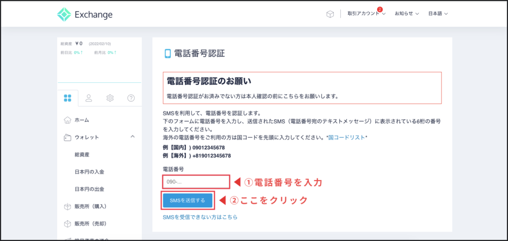This screenshot has width=508, height=241.
Task: Open the help question mark icon
Action: click(x=131, y=98)
